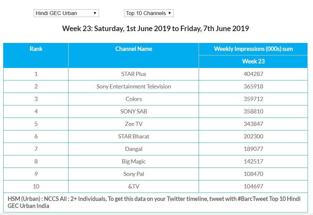The height and width of the screenshot is (215, 313).
Task: Click the Week 23 sub-header cell
Action: [253, 62]
